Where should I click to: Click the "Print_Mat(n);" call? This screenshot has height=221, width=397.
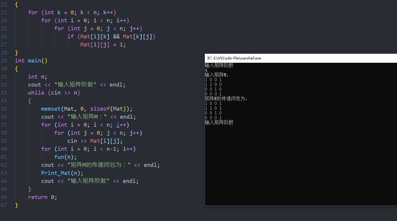pyautogui.click(x=62, y=173)
